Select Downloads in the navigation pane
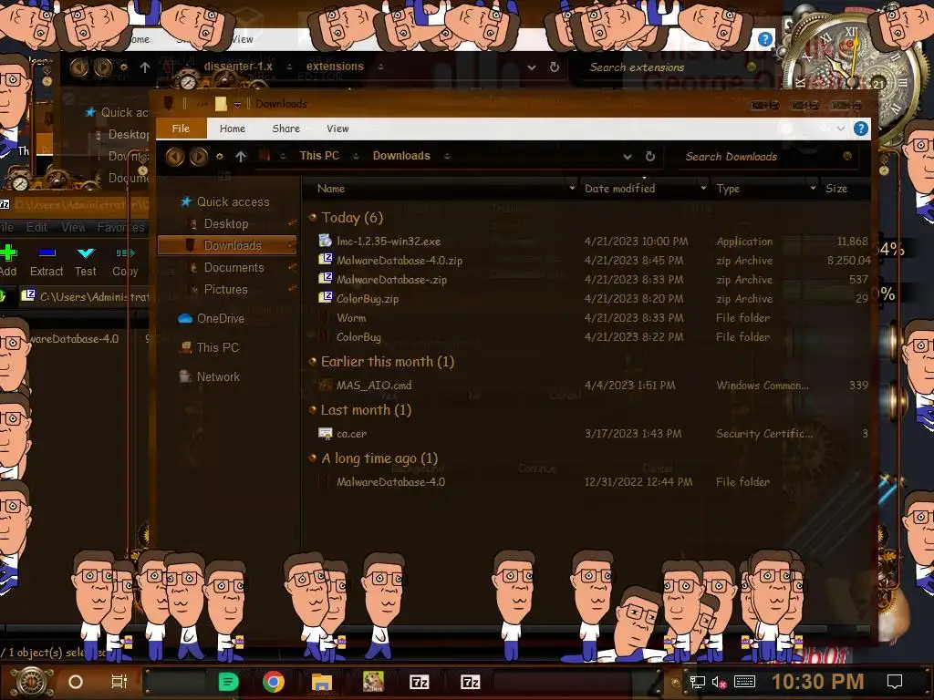This screenshot has width=934, height=700. click(x=227, y=245)
